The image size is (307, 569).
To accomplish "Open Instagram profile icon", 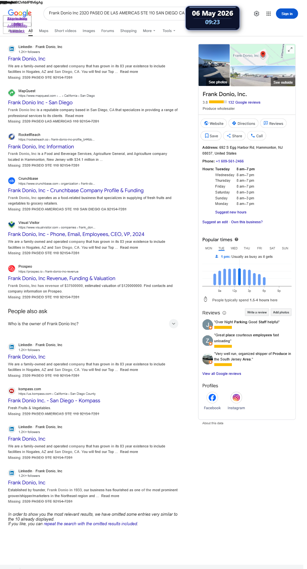I will pos(236,397).
